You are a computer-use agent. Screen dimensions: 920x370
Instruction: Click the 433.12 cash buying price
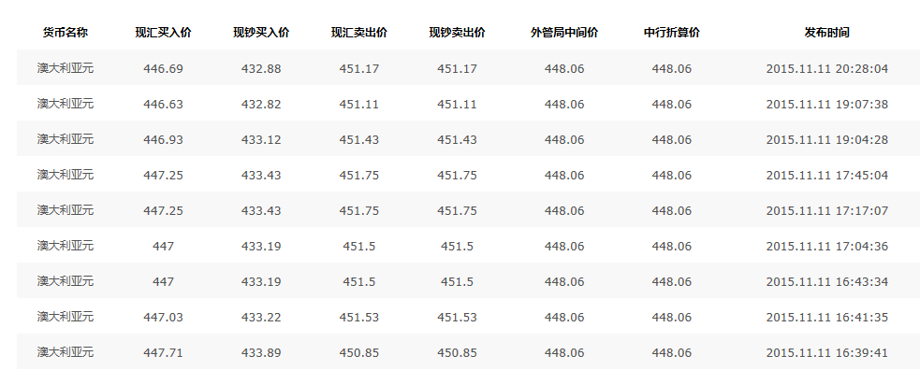(x=261, y=140)
